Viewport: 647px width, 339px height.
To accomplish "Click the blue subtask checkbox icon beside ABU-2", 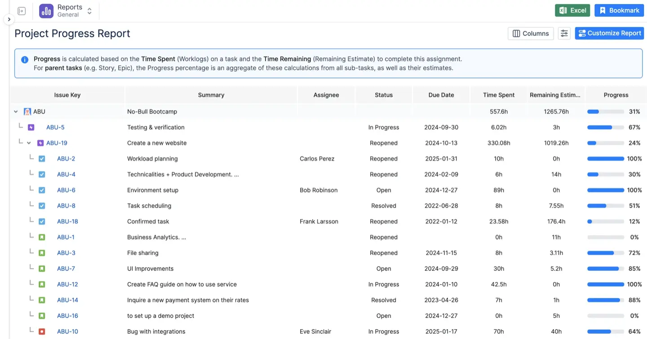I will (x=42, y=158).
